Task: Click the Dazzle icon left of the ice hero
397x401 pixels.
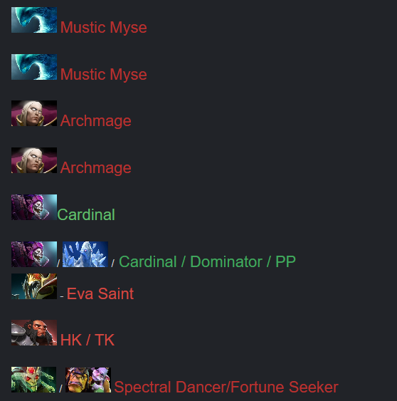Action: click(x=34, y=254)
